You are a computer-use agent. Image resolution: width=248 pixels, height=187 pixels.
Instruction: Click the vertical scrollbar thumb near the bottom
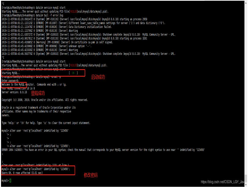(x=246, y=179)
